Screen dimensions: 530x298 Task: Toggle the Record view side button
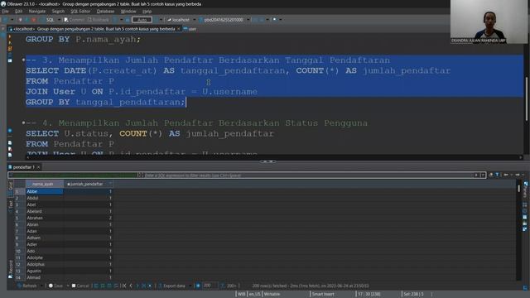click(11, 269)
